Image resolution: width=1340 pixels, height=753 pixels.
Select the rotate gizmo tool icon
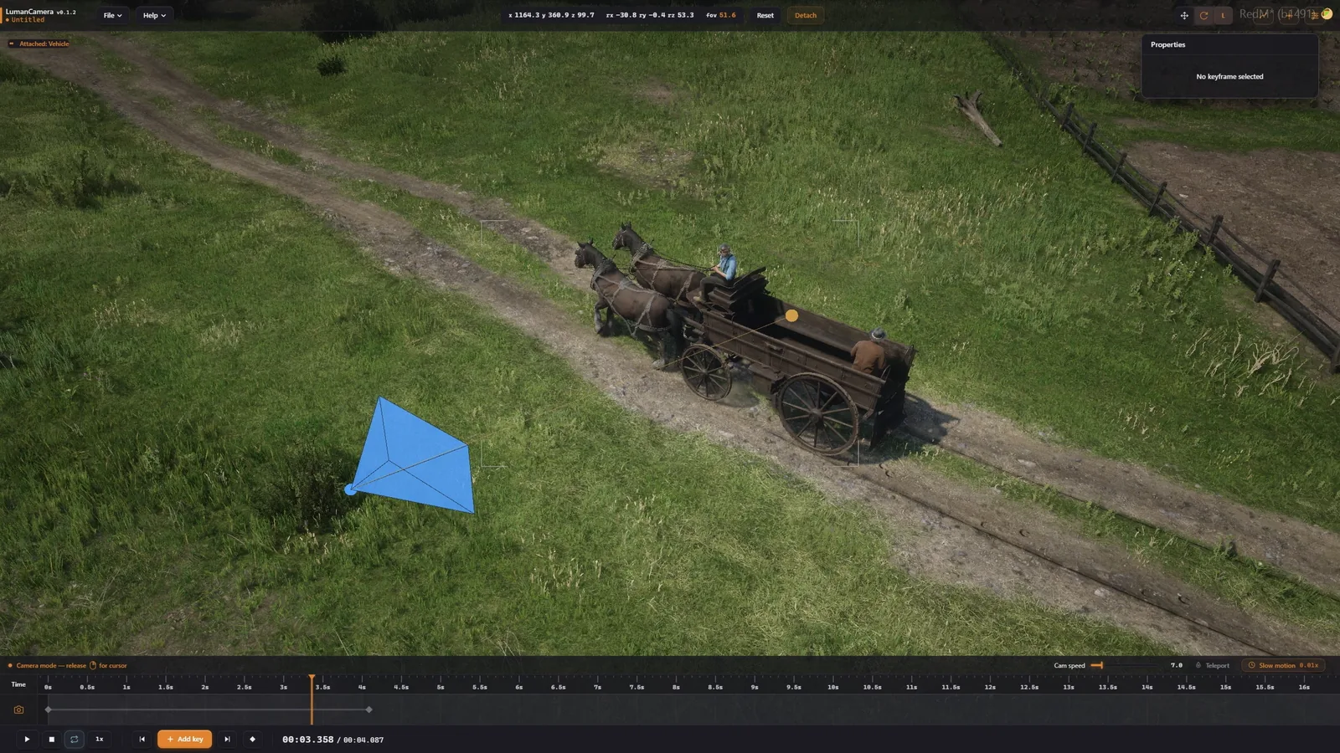(x=1203, y=15)
